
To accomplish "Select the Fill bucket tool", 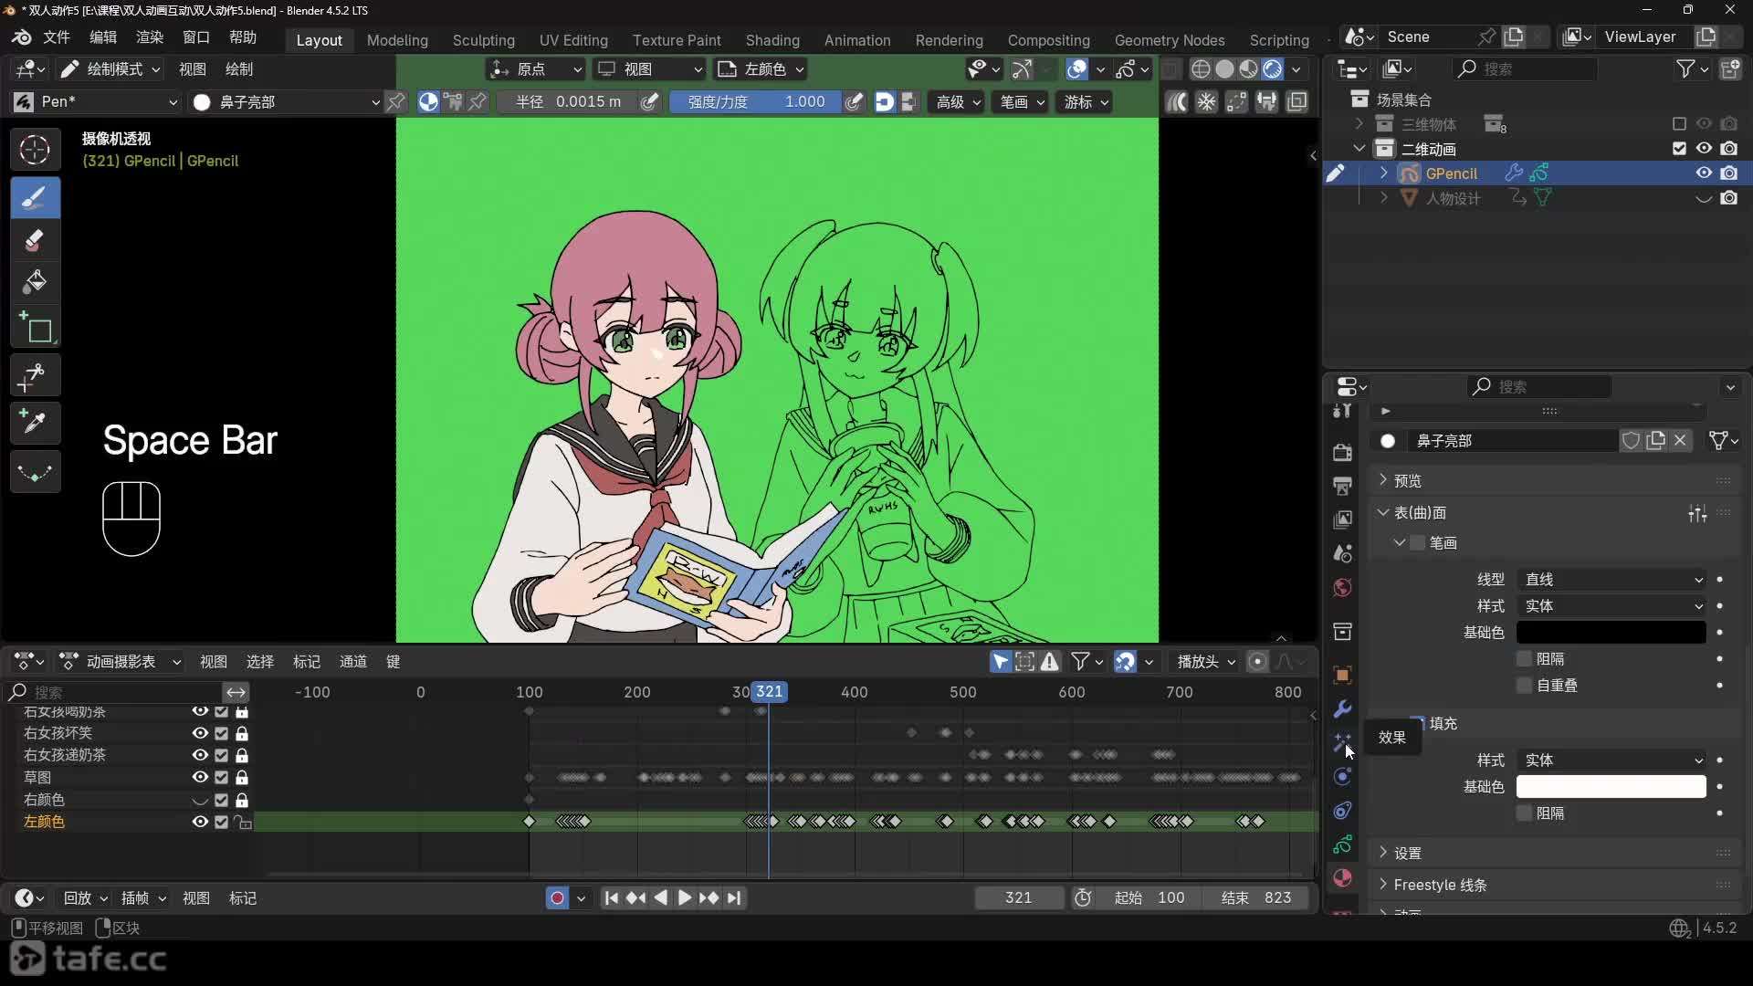I will (x=35, y=282).
